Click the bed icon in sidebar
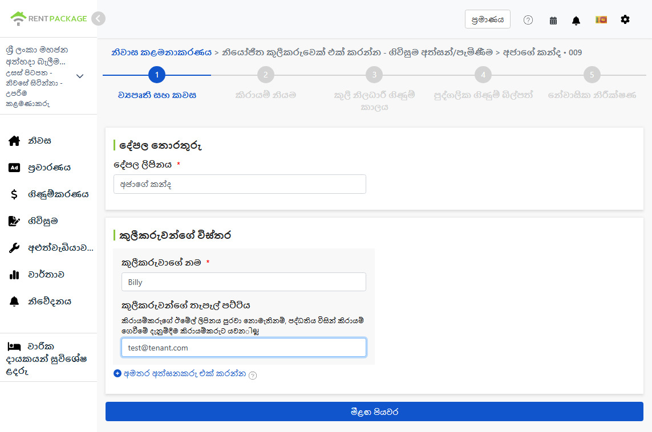Screen dimensions: 652x432 coord(14,346)
